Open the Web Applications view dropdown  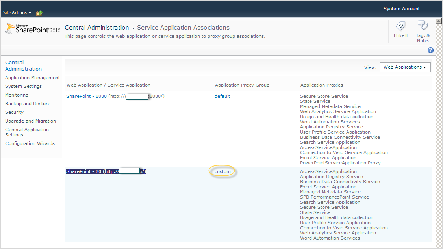(405, 67)
